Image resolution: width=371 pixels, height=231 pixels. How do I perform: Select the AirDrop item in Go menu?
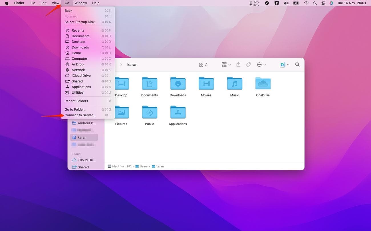(78, 64)
